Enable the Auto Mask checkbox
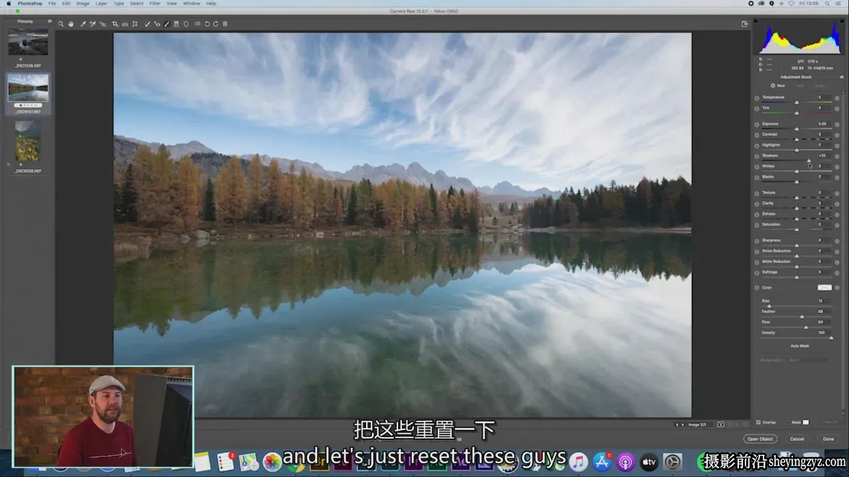Viewport: 849px width, 477px height. tap(787, 346)
